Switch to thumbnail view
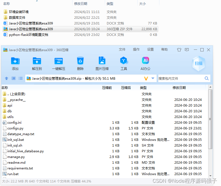 [x=13, y=79]
